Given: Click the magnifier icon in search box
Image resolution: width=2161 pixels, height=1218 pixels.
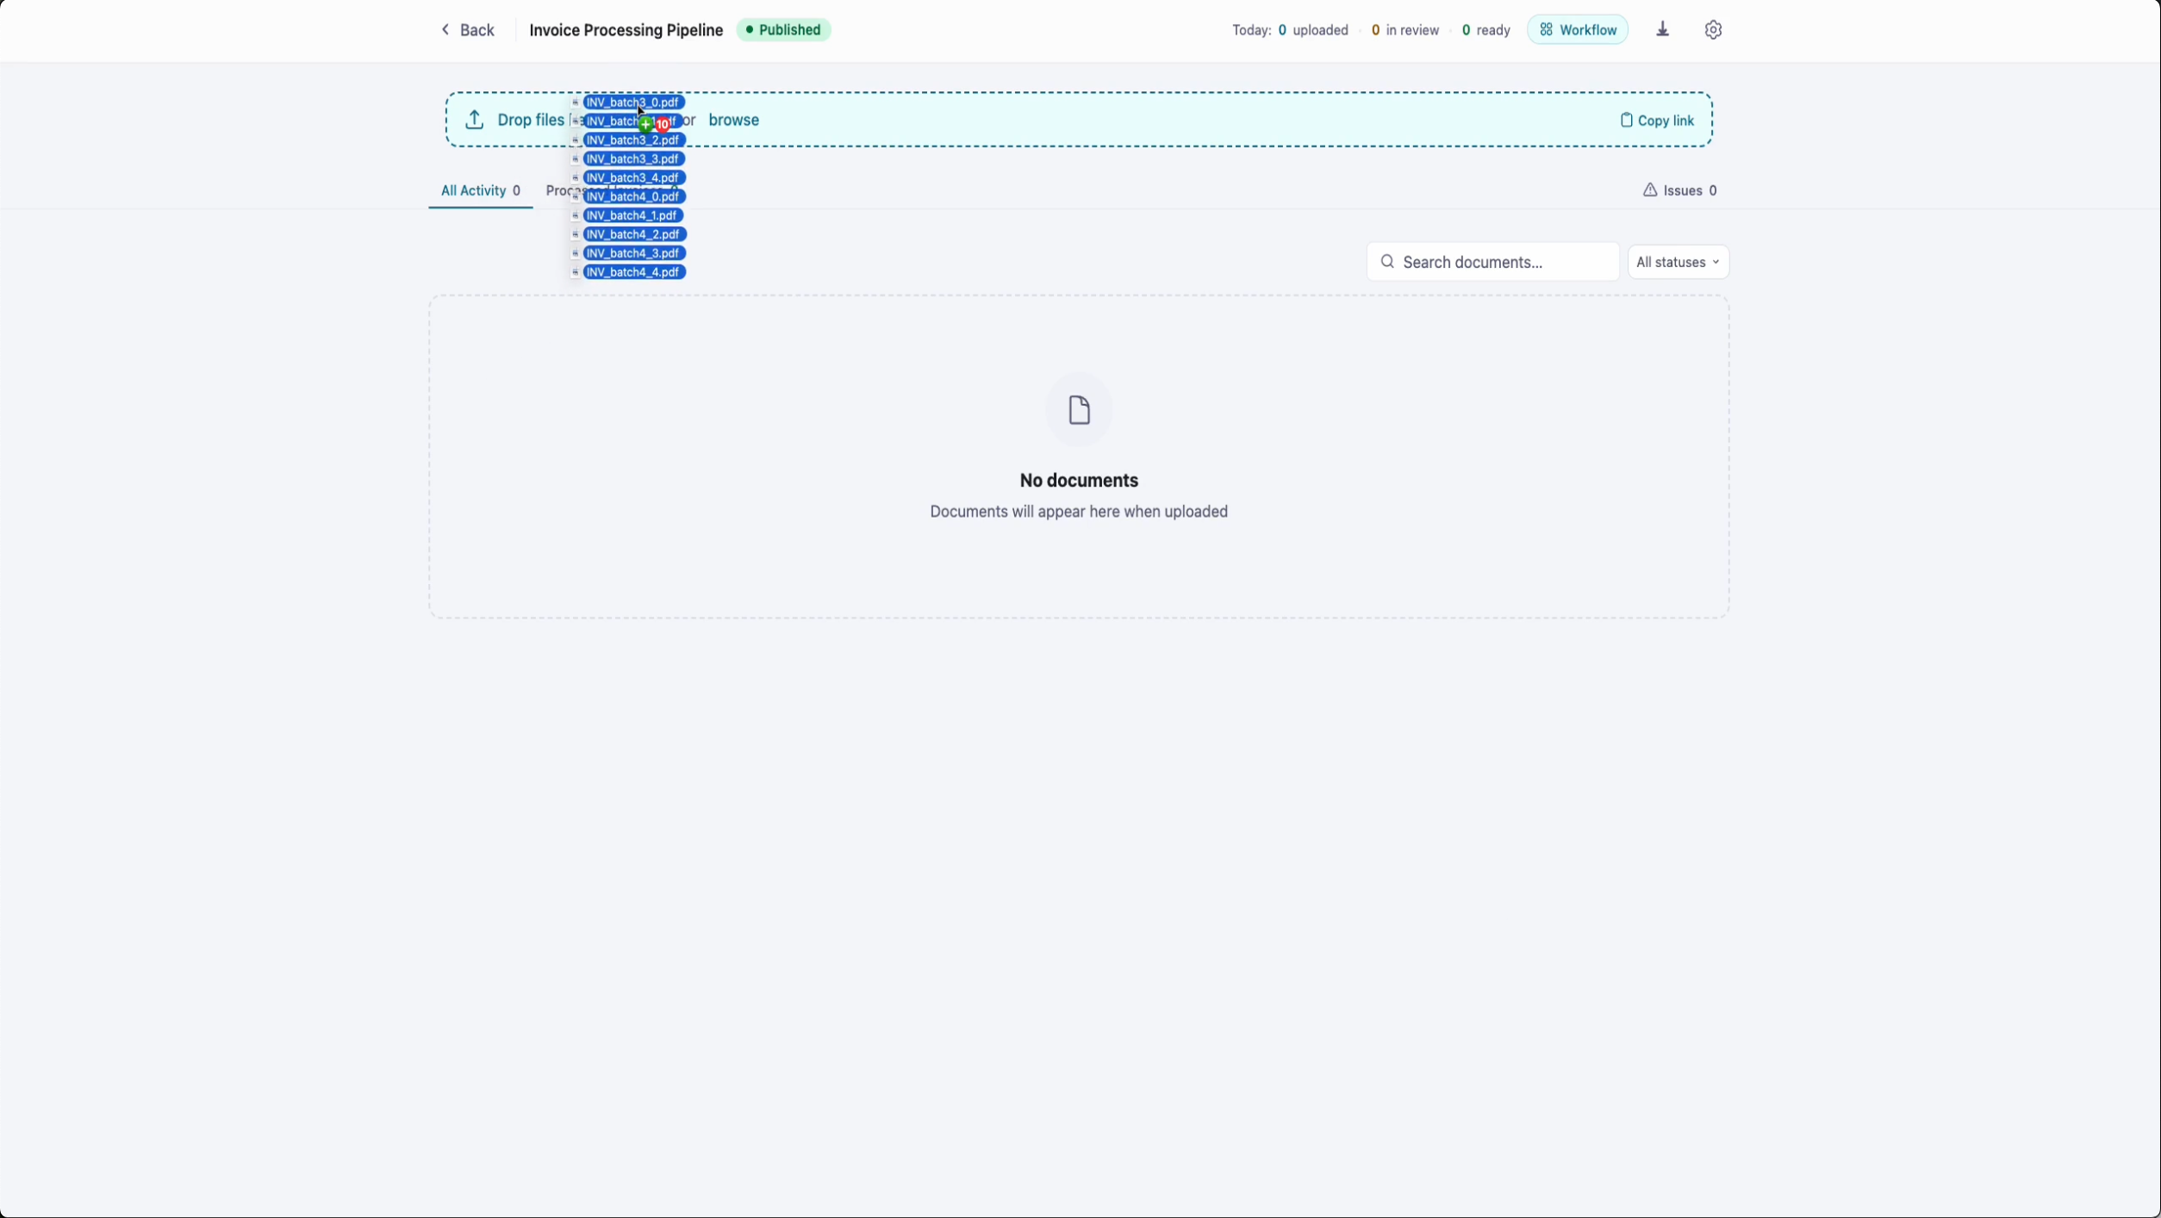Looking at the screenshot, I should tap(1387, 262).
